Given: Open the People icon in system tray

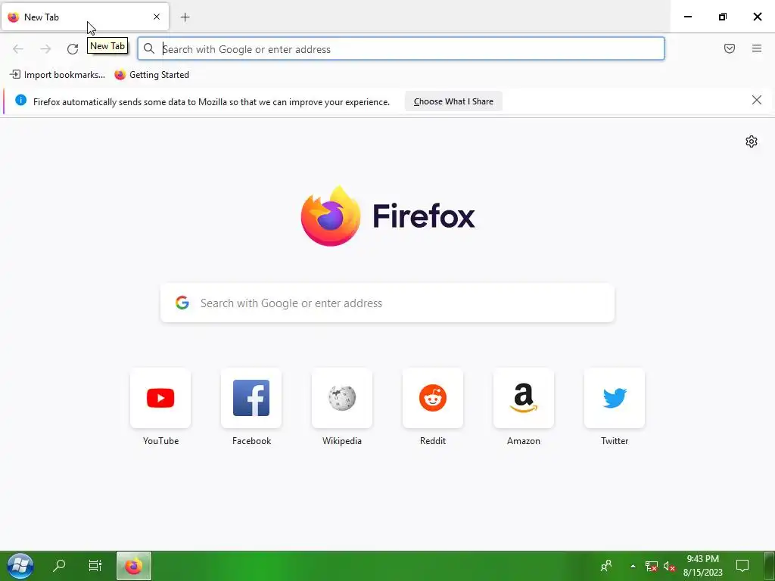Looking at the screenshot, I should click(606, 566).
